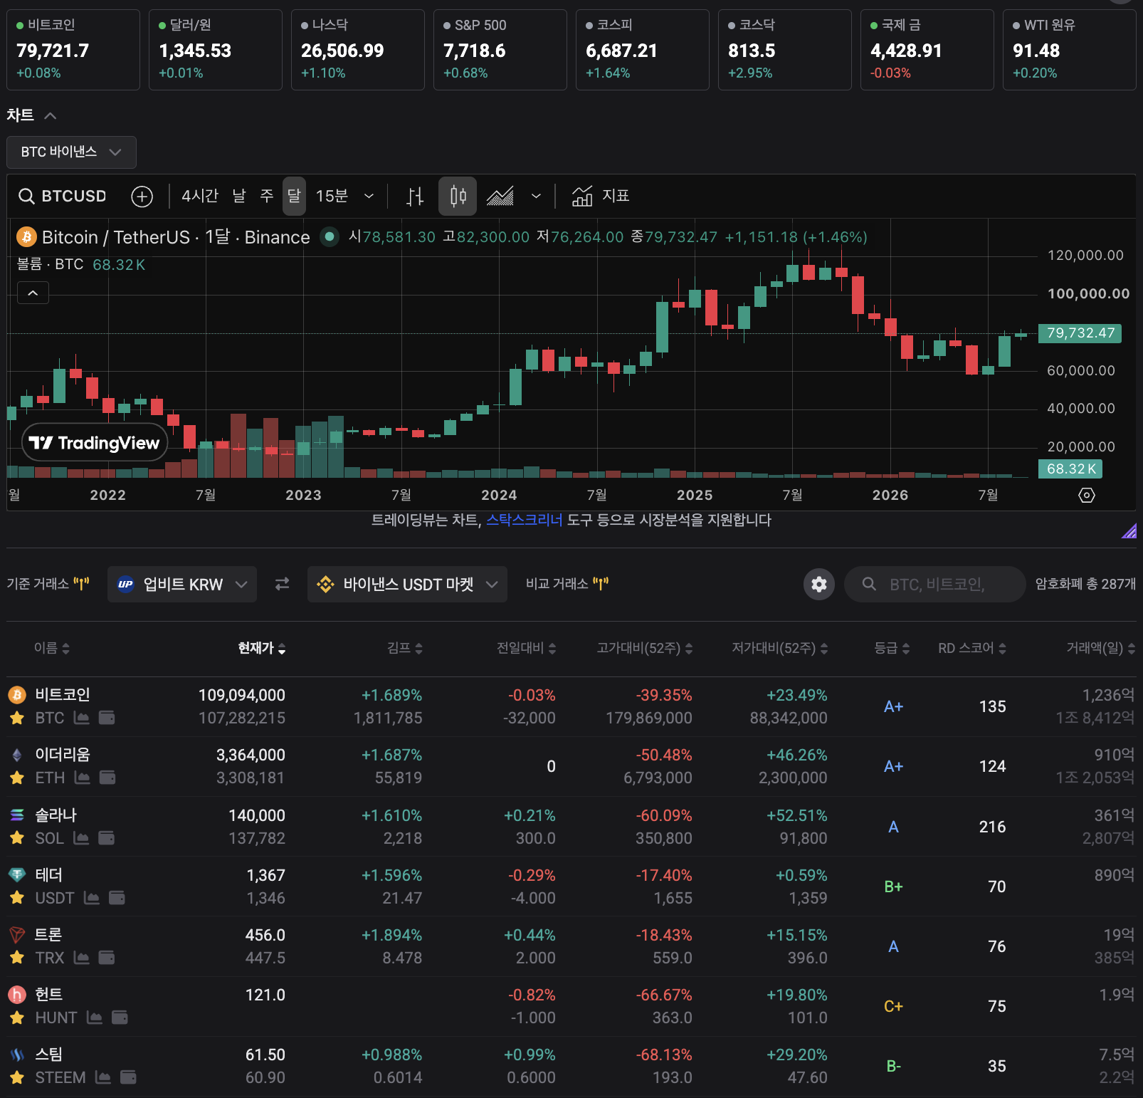This screenshot has width=1143, height=1098.
Task: Open the settings gear near the search box
Action: pos(819,585)
